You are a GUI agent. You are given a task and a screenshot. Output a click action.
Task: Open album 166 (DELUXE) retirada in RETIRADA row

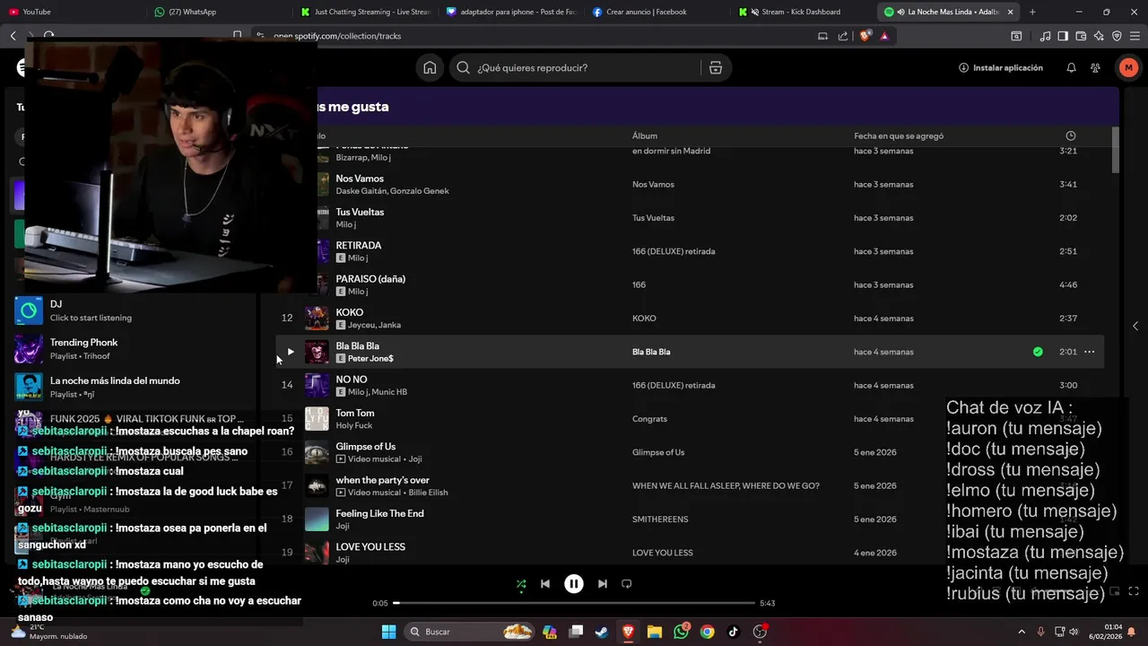[674, 251]
